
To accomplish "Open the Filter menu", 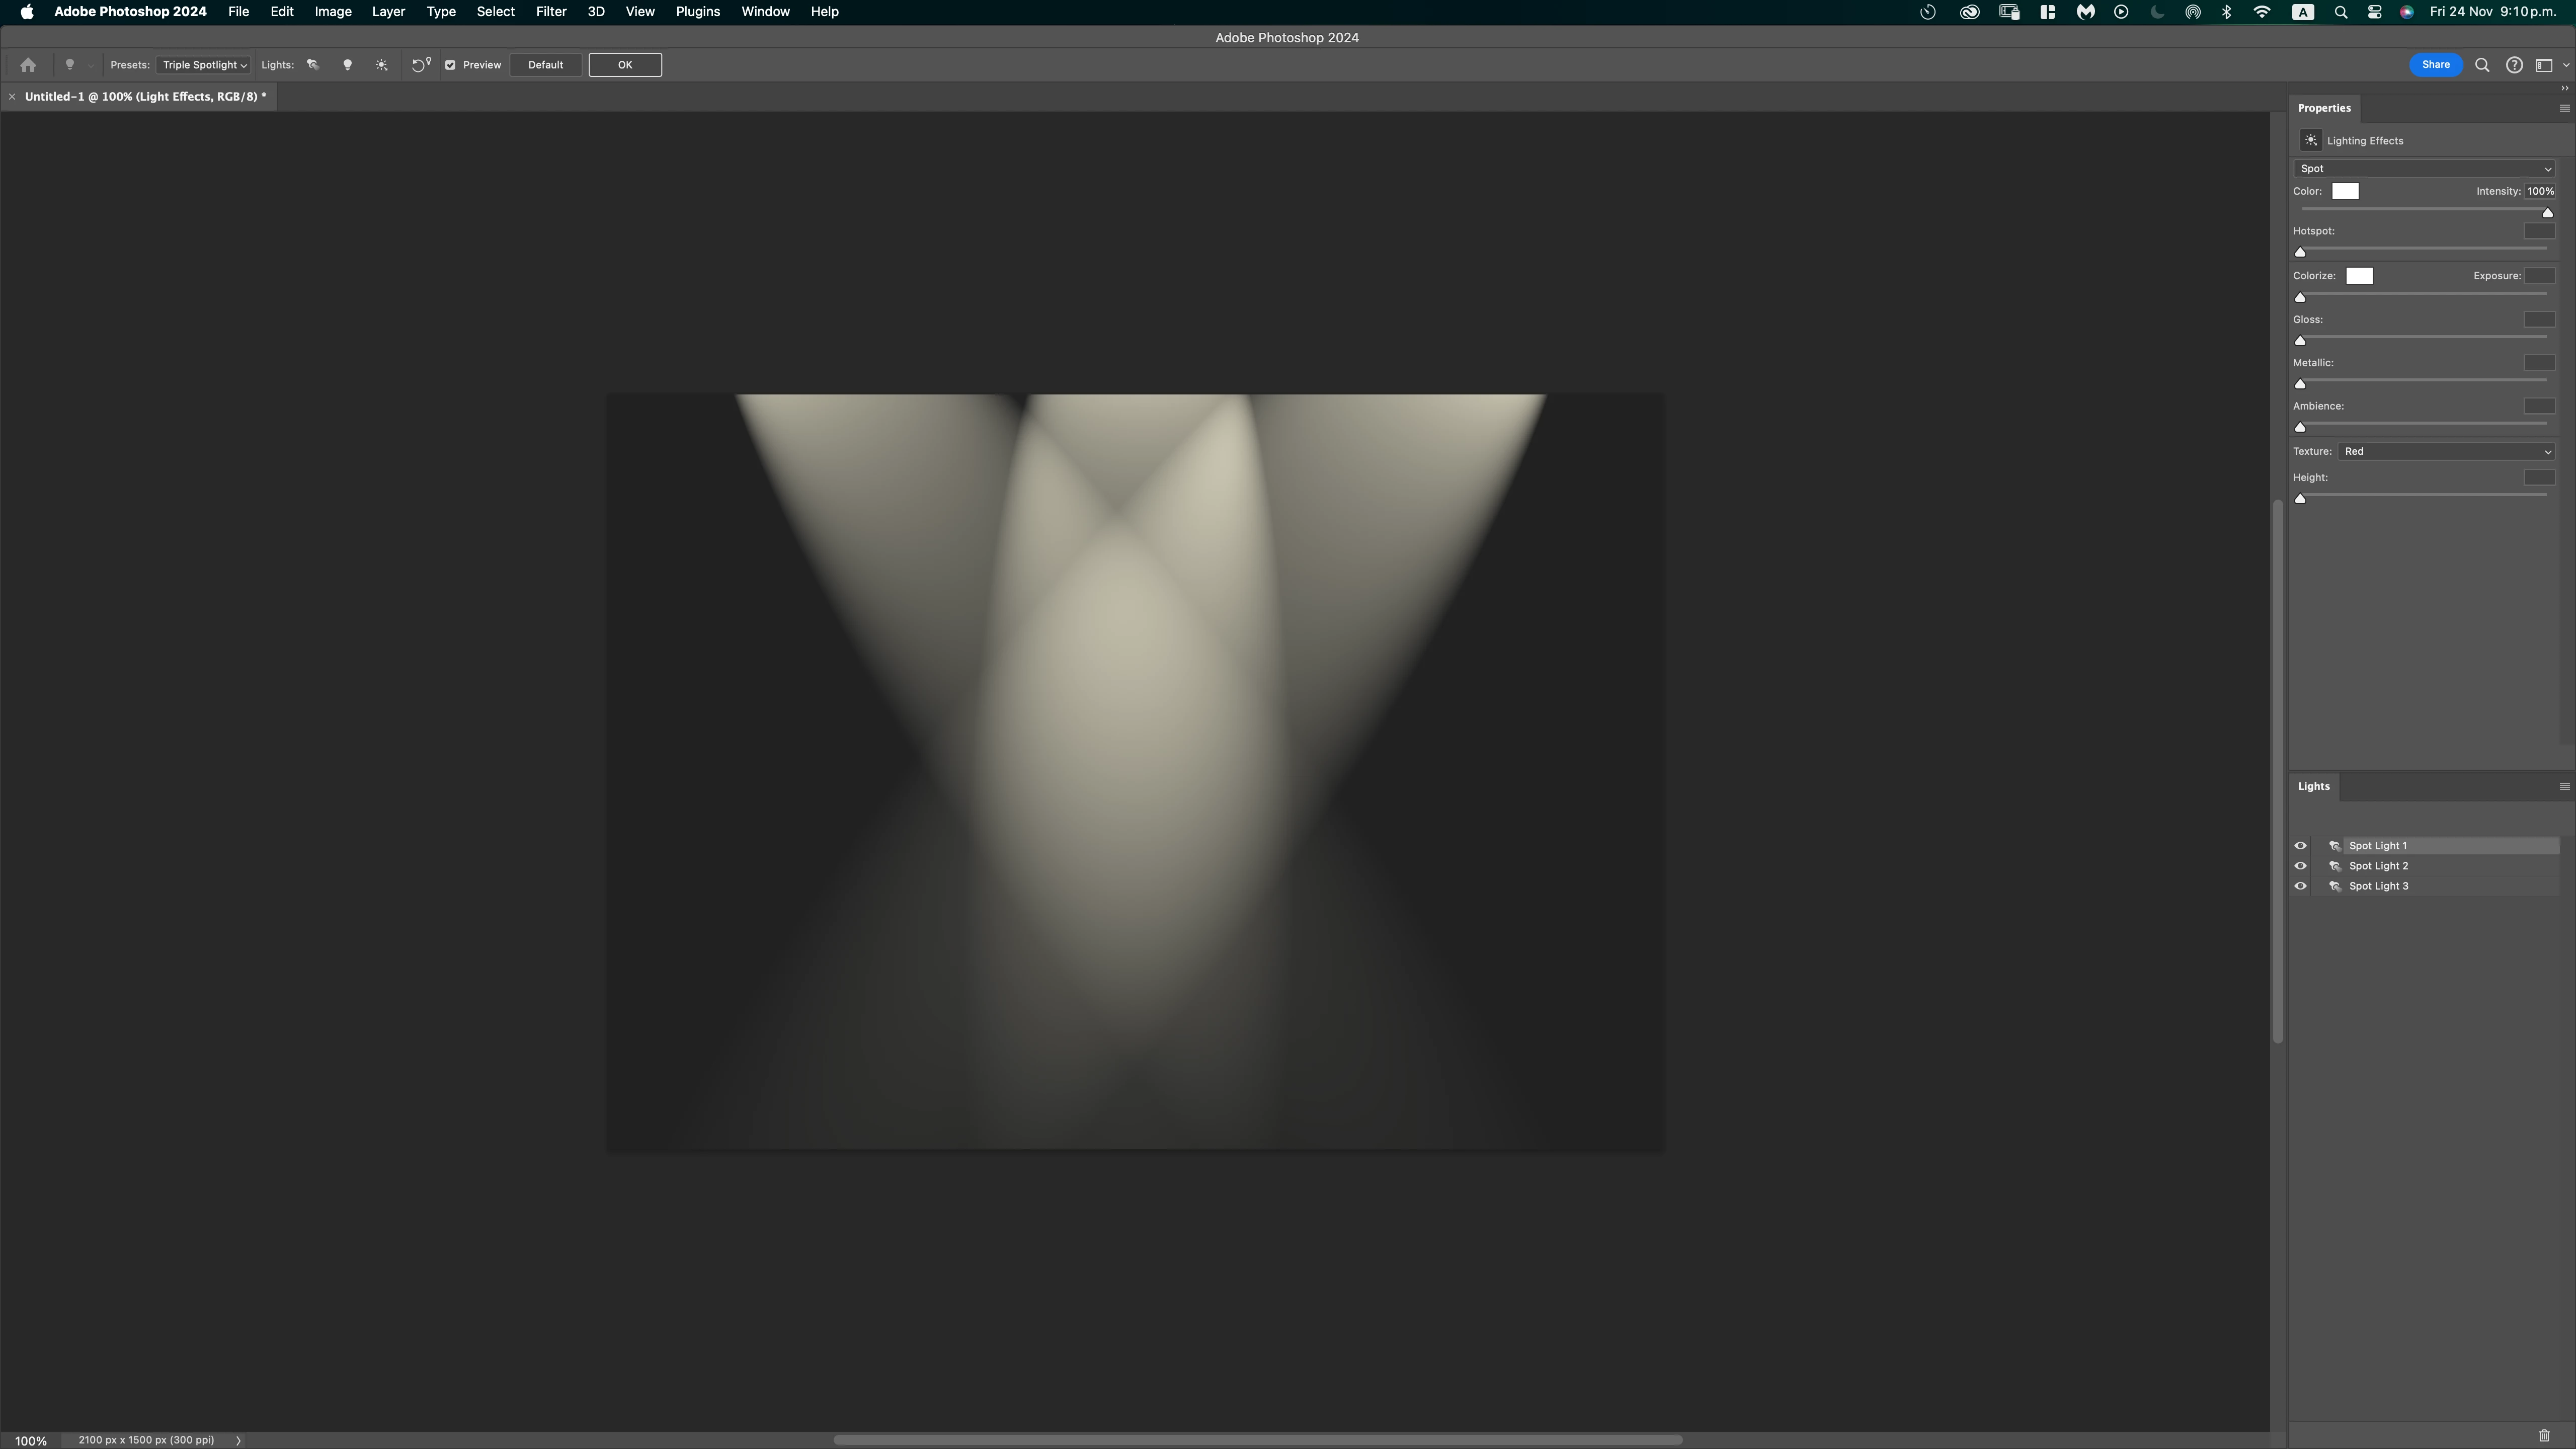I will (550, 12).
